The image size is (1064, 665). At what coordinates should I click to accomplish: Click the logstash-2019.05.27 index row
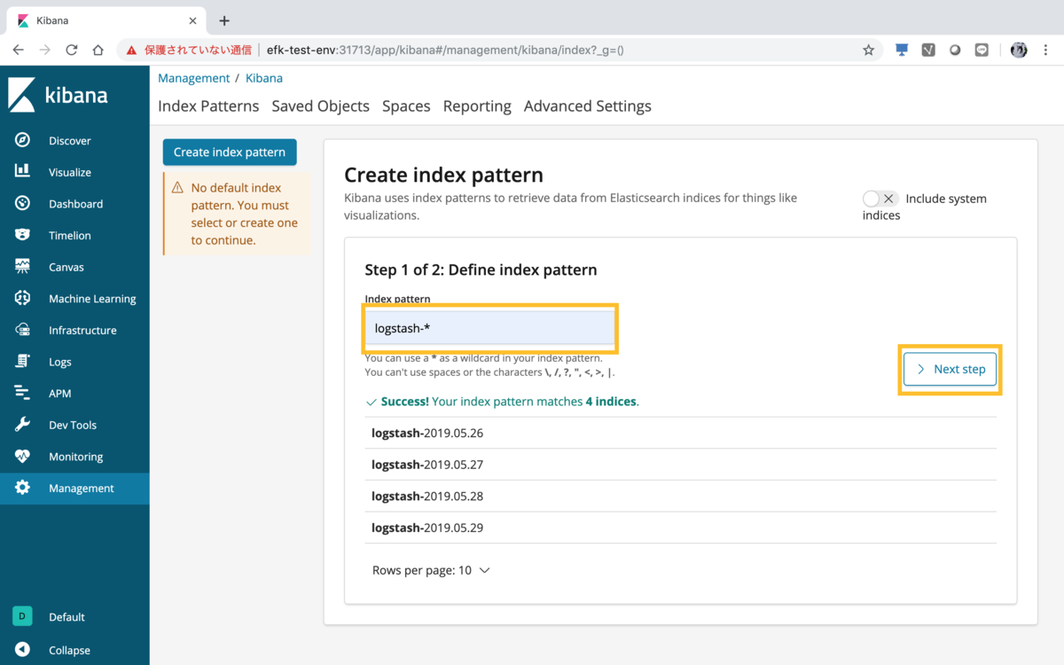680,465
